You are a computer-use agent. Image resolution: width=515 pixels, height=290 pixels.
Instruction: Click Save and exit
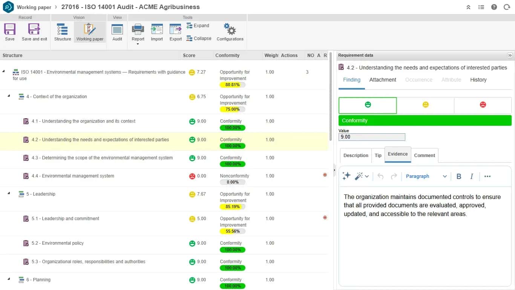34,32
